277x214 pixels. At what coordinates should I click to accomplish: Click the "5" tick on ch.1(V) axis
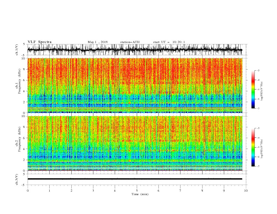(24, 44)
